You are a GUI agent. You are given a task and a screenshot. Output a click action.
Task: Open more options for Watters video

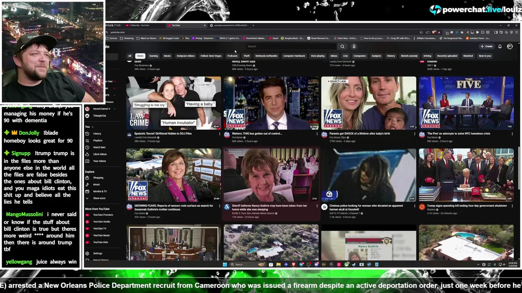(317, 133)
